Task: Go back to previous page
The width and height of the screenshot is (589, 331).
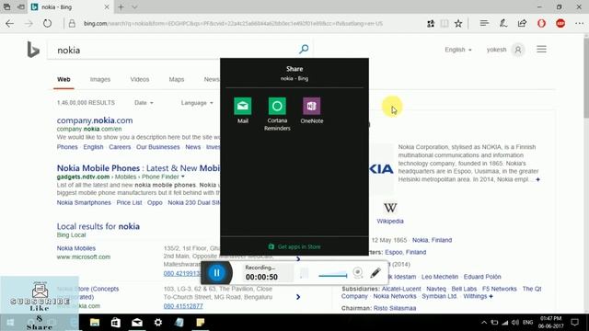Action: (x=10, y=23)
